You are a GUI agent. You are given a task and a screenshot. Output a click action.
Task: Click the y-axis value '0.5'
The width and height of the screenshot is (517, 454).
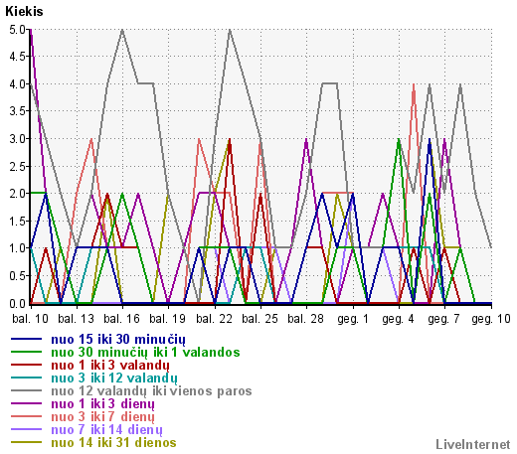[x=17, y=276]
